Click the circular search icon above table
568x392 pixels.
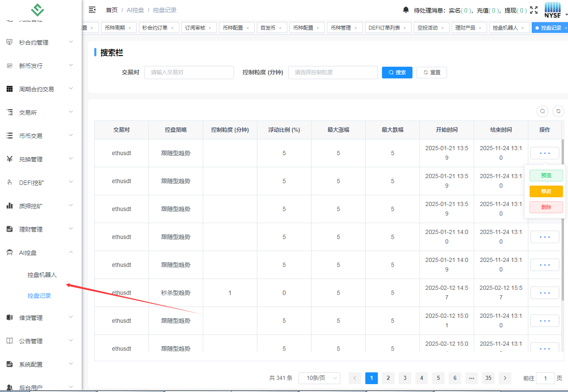[542, 111]
